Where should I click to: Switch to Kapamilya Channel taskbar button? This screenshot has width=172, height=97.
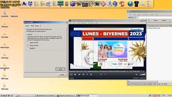tap(66, 96)
